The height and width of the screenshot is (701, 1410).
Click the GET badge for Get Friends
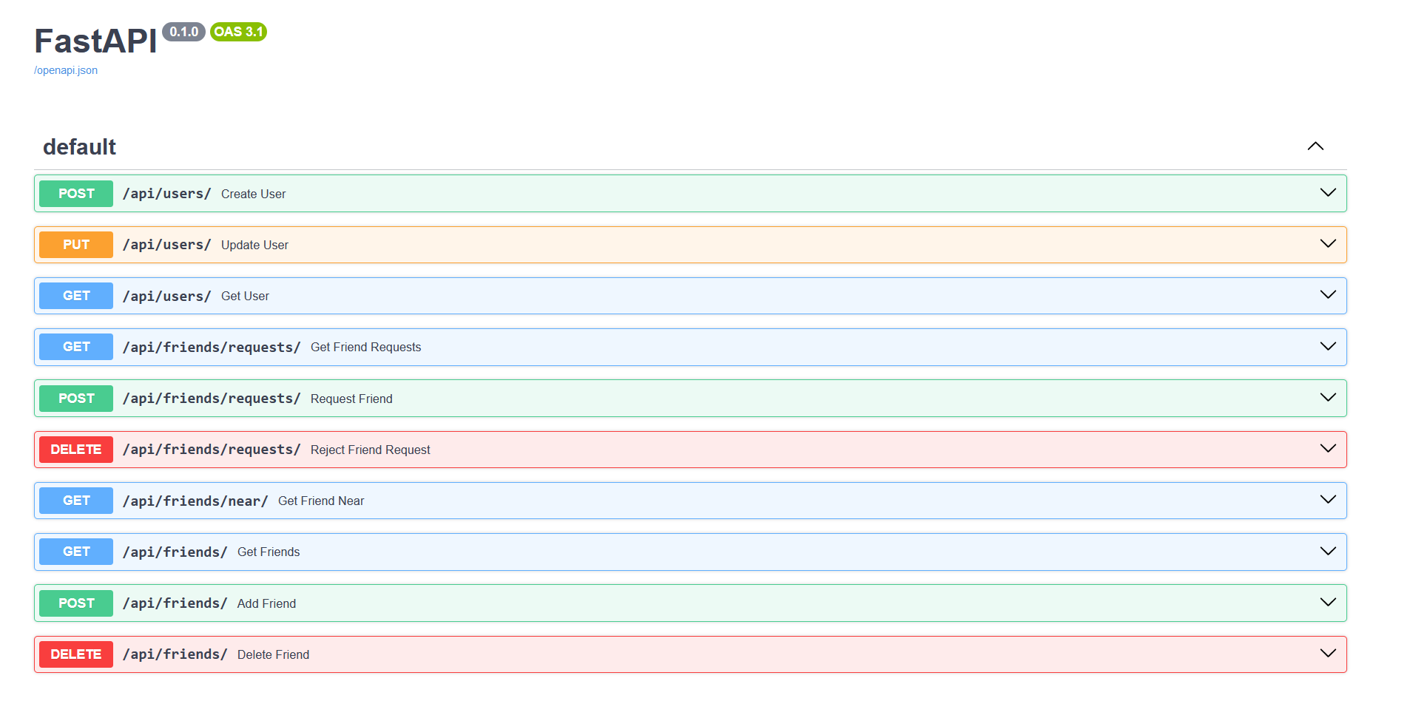tap(76, 552)
